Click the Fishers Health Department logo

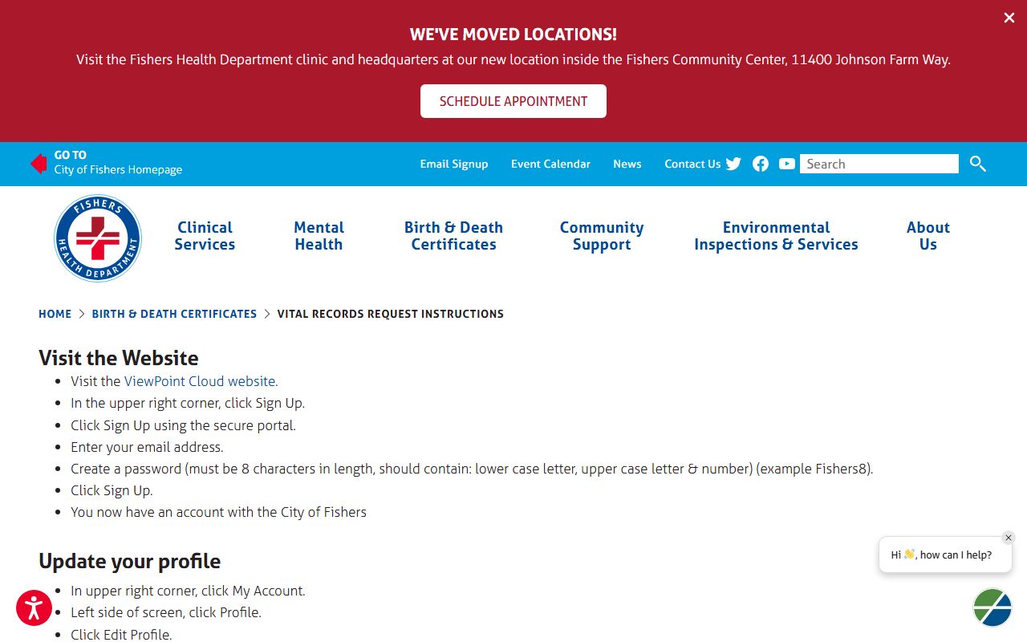98,238
